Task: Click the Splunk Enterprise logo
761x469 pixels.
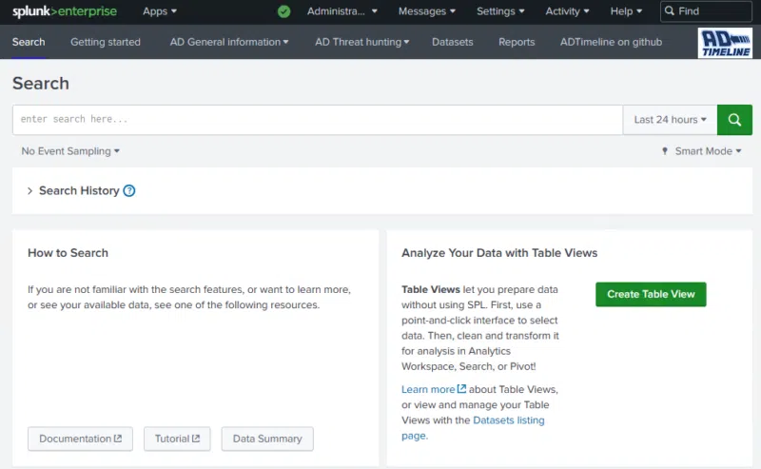Action: pos(63,11)
